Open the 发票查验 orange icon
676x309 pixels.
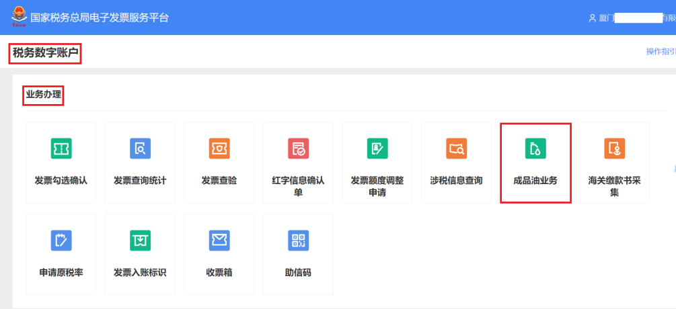point(219,148)
